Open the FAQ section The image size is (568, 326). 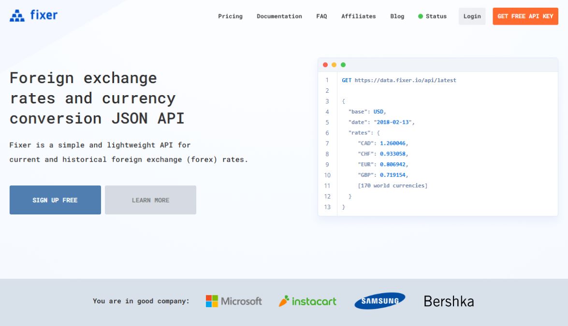(321, 16)
